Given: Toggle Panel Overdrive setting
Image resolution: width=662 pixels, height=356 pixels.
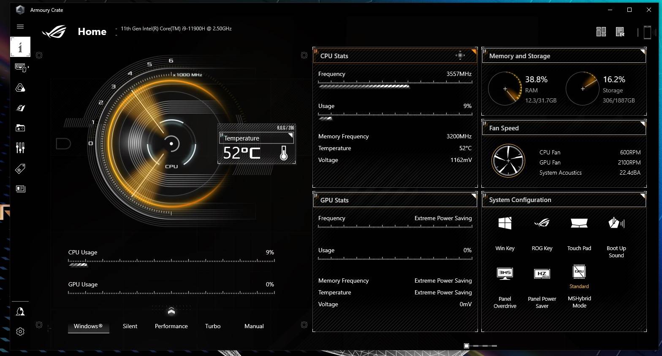Looking at the screenshot, I should pos(505,274).
